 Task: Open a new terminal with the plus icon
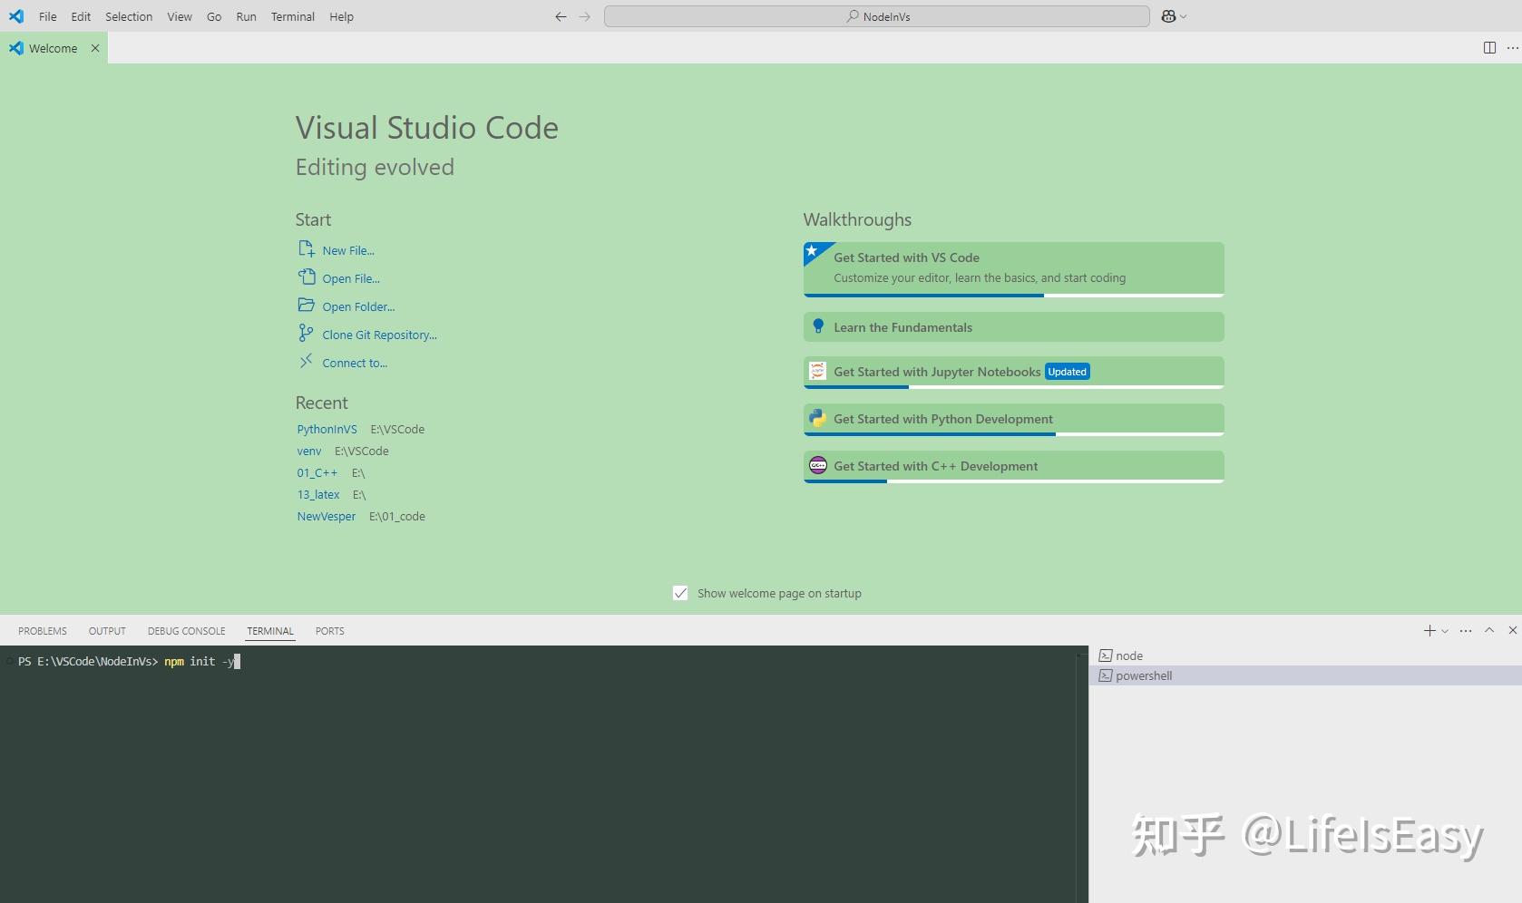coord(1430,630)
